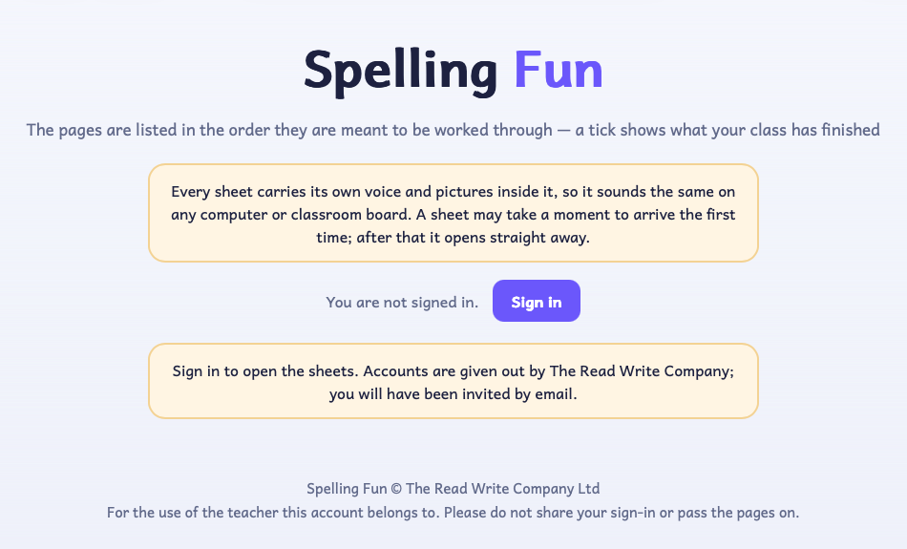The image size is (907, 549).
Task: Select The Read Write Company Ltd footer text
Action: click(502, 489)
